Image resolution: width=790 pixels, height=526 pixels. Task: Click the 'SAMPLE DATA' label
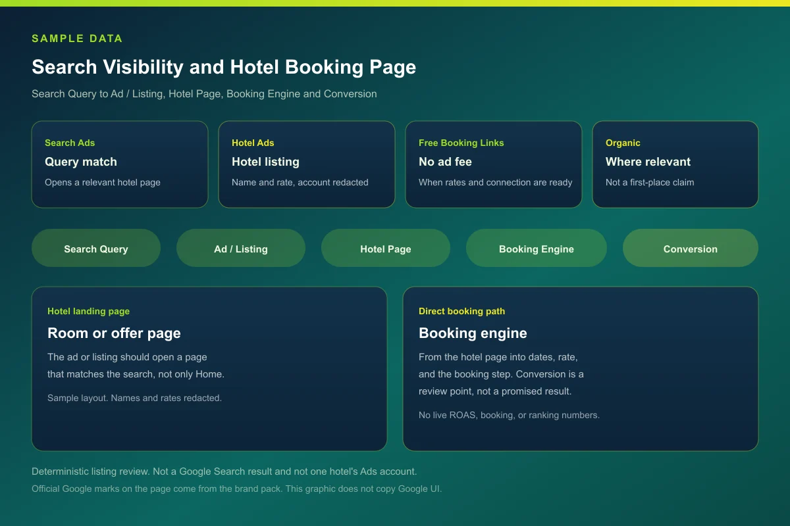[x=77, y=38]
